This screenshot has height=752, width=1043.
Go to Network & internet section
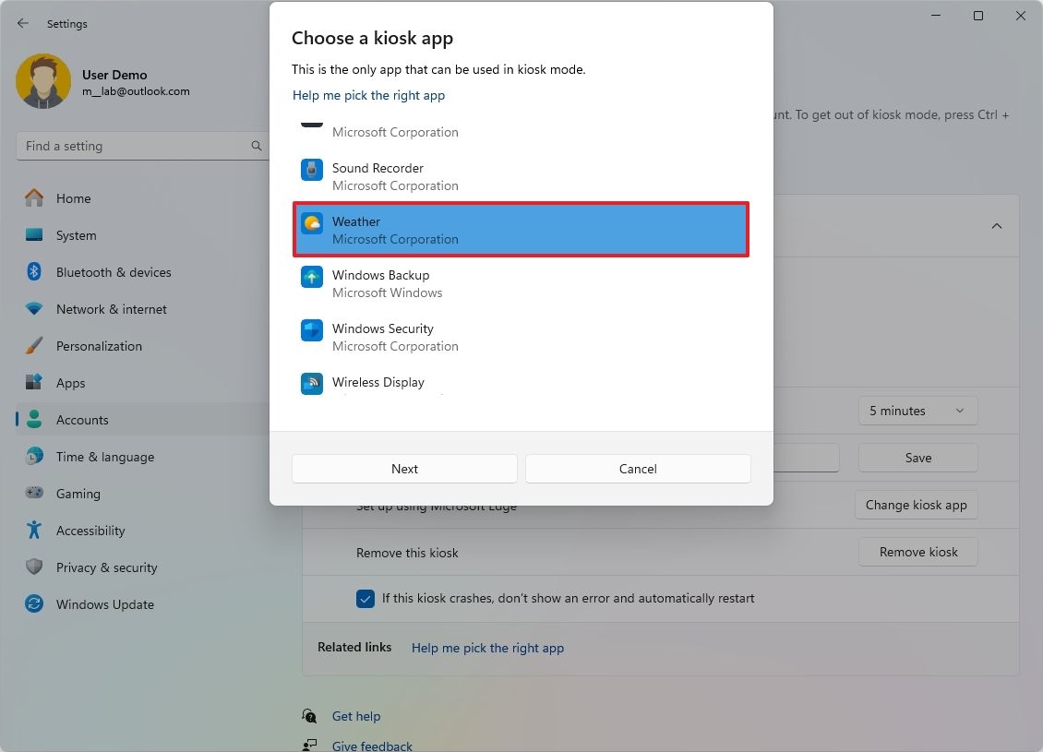(111, 309)
